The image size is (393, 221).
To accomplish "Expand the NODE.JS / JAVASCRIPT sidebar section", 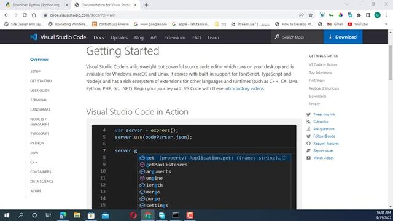I will pos(39,122).
